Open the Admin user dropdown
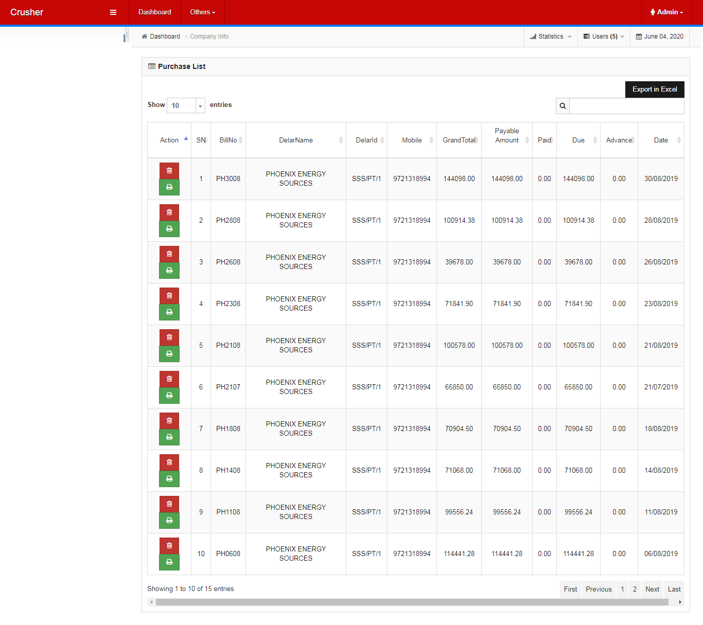Screen dimensions: 703x625 [x=667, y=12]
